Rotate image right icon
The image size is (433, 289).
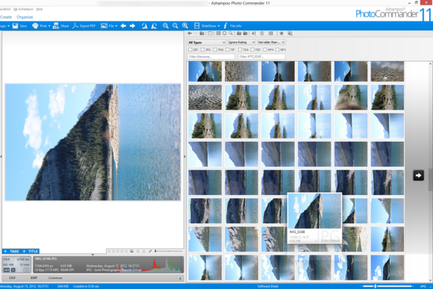(x=154, y=26)
